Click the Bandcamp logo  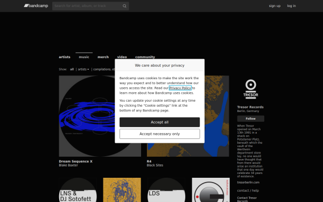tap(36, 6)
